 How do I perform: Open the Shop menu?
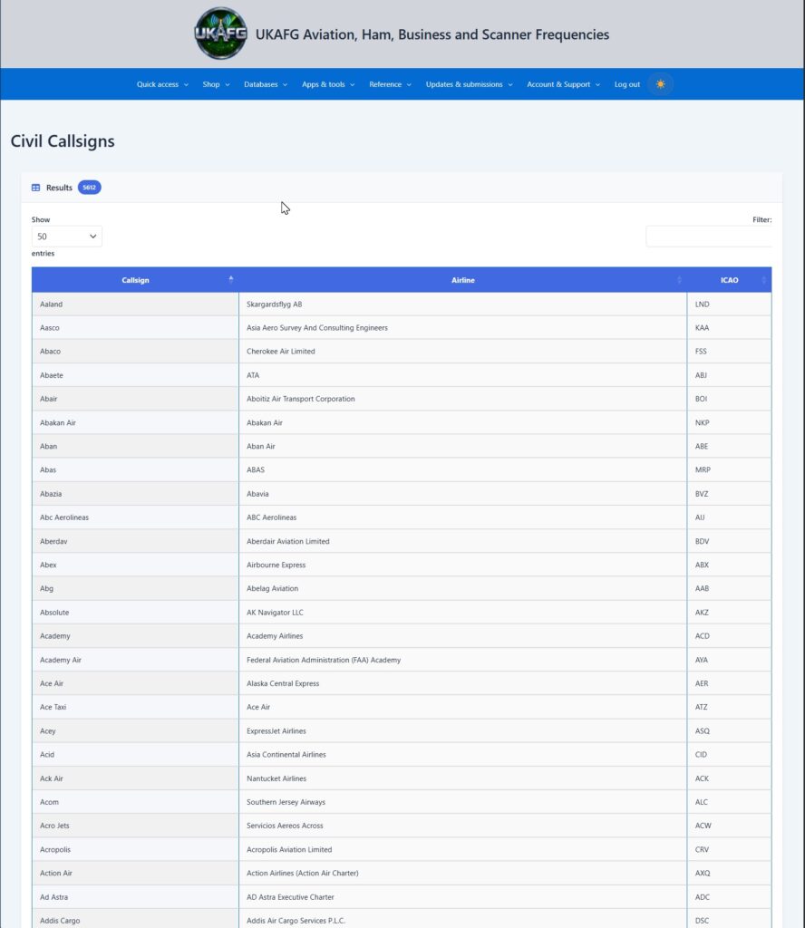[216, 84]
